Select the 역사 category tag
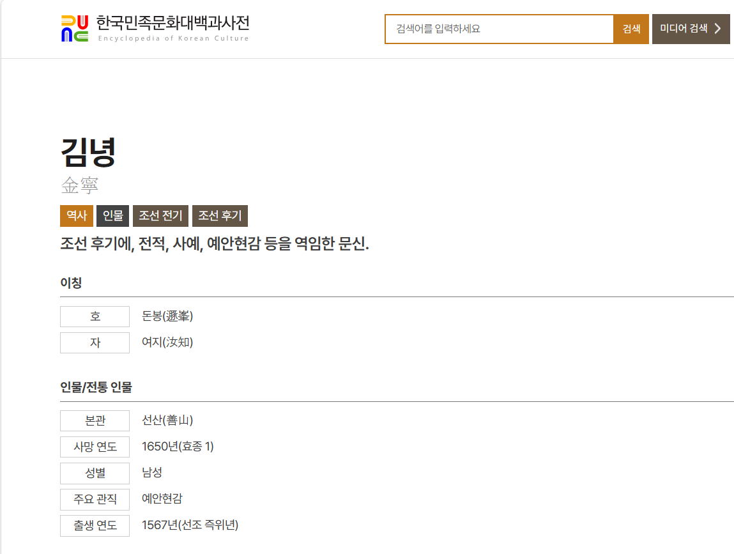Viewport: 734px width, 554px height. tap(77, 216)
